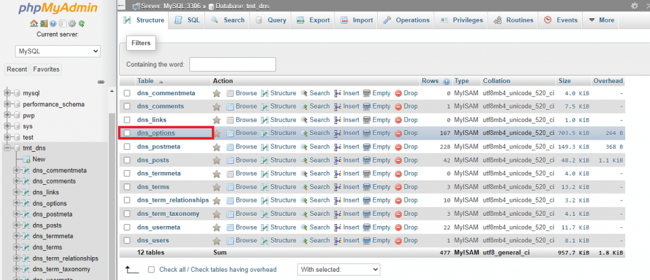This screenshot has width=650, height=280.
Task: Open navigation panel settings gear icon
Action: point(72,23)
